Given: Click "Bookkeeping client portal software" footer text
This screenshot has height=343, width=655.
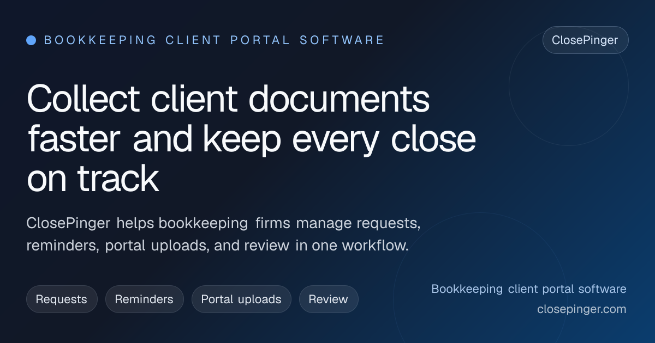Looking at the screenshot, I should [x=529, y=289].
